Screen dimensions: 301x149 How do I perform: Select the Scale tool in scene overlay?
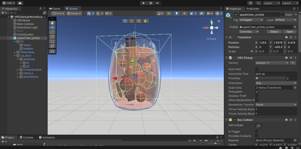[x=52, y=37]
